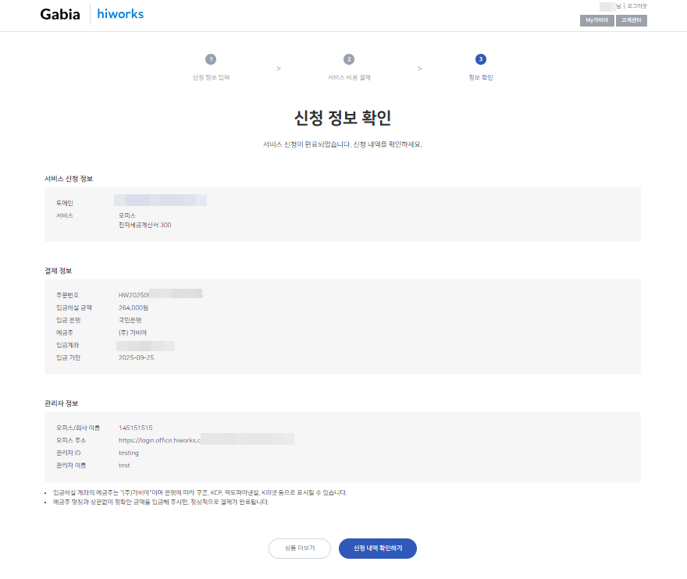Click 정보 확인 step label

(x=481, y=77)
